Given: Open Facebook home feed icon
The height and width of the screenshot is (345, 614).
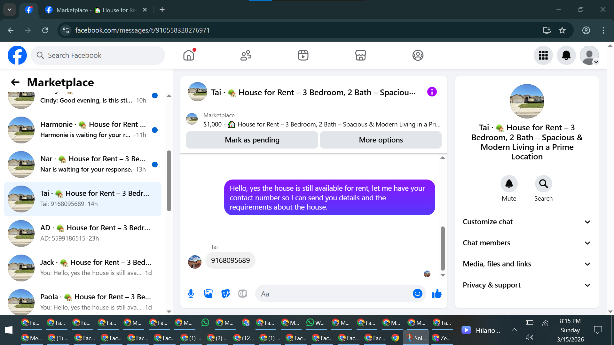Looking at the screenshot, I should click(x=189, y=55).
